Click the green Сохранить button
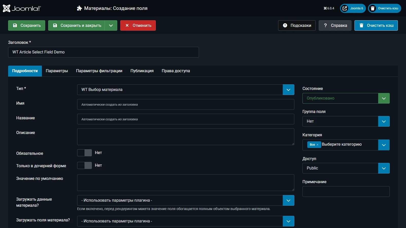 pyautogui.click(x=27, y=26)
